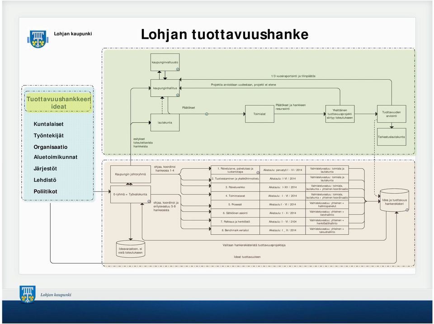This screenshot has width=434, height=324.
Task: Select the '0-ryhmä = Työvaliokunta' box
Action: click(130, 195)
